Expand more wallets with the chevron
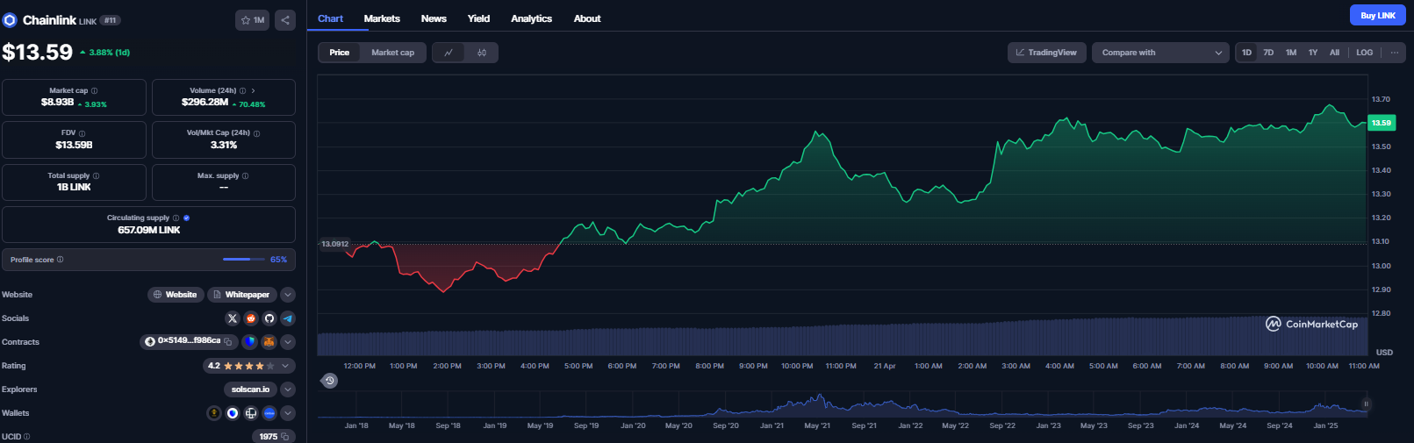 click(288, 413)
